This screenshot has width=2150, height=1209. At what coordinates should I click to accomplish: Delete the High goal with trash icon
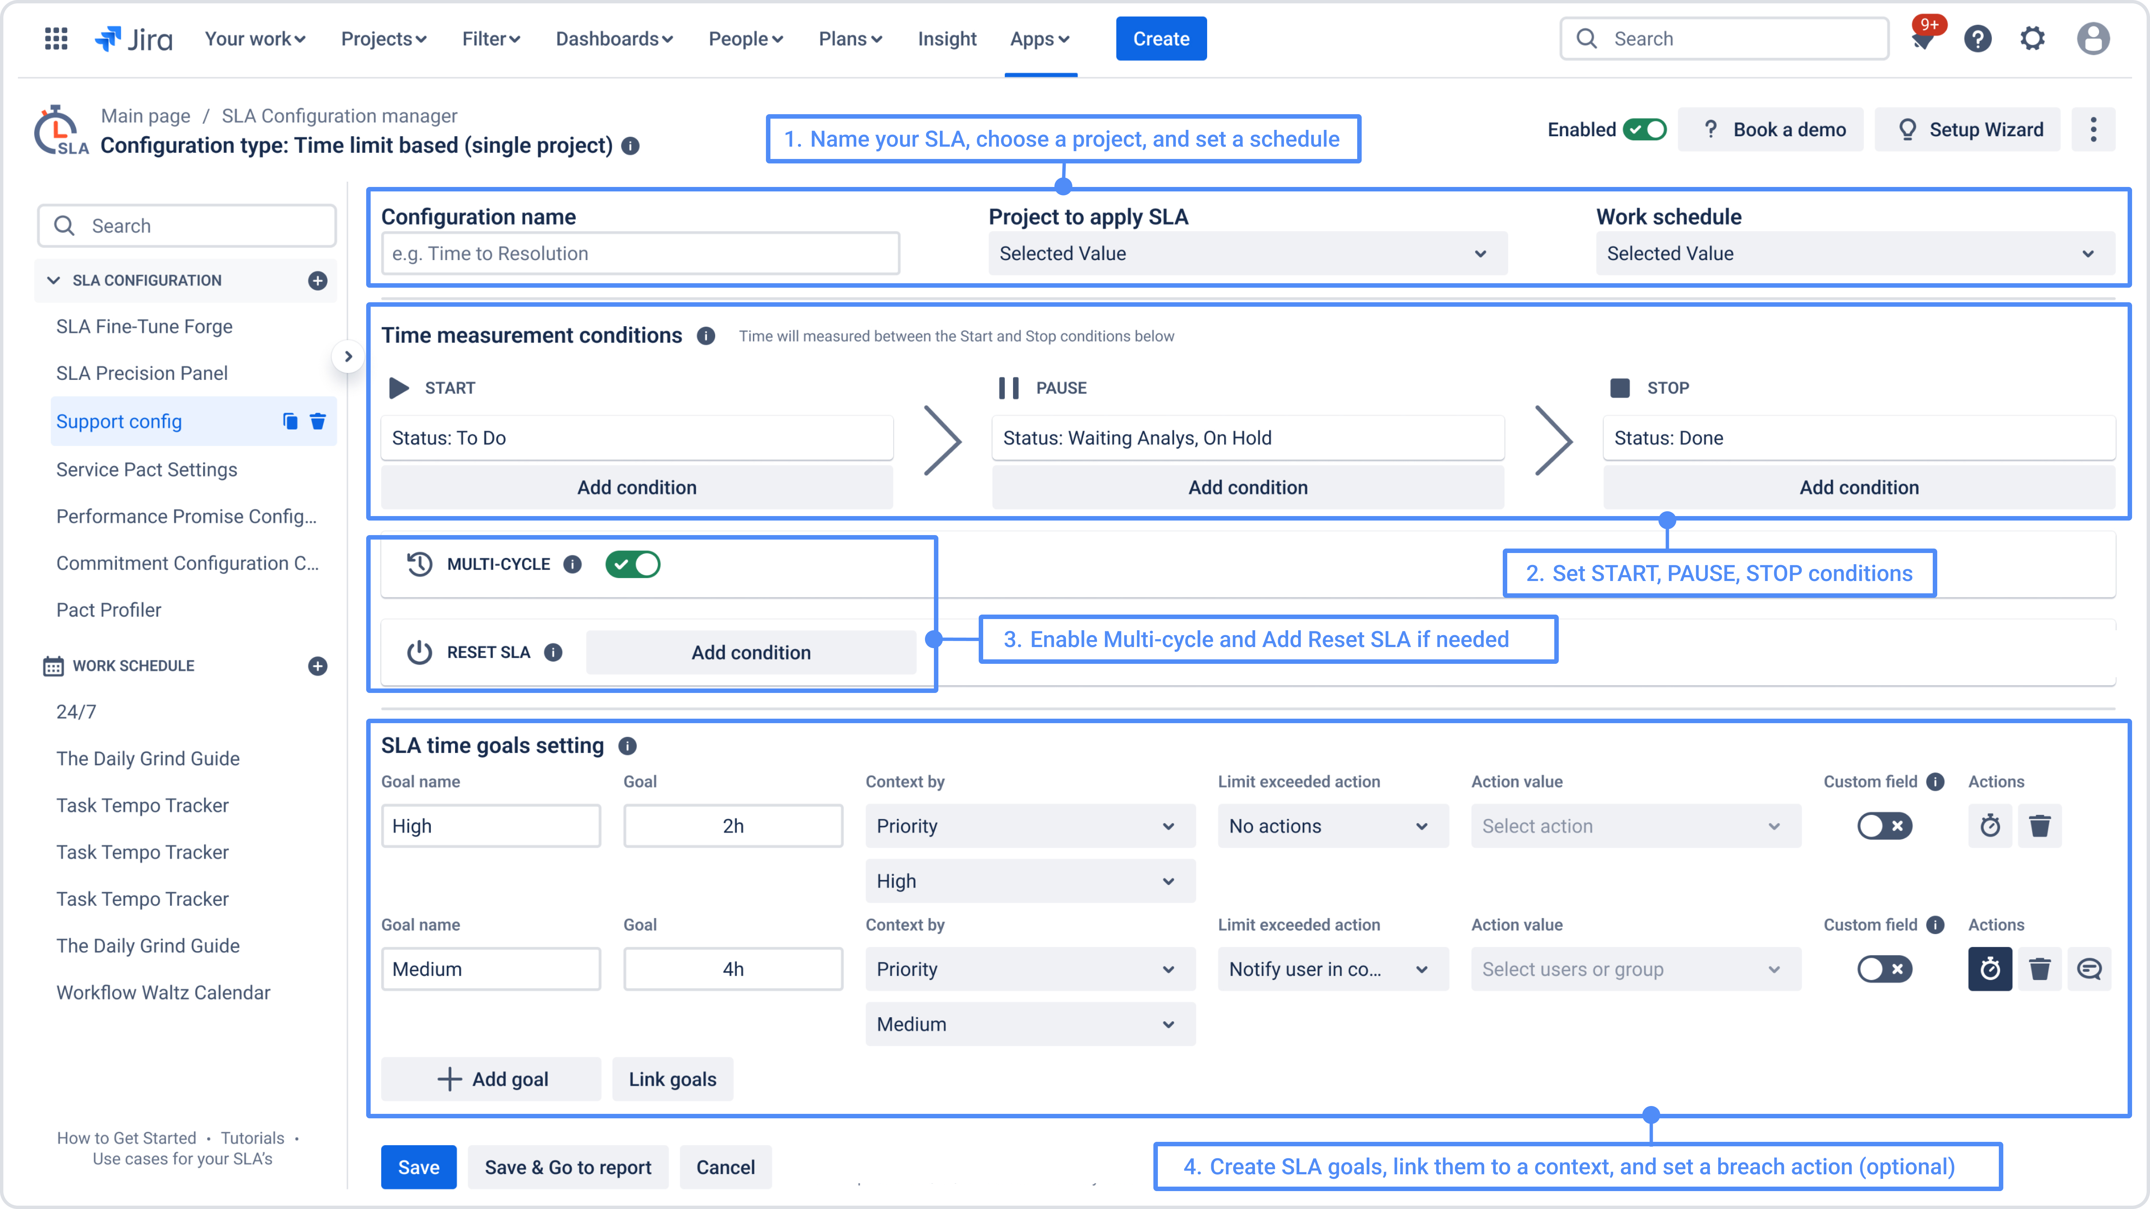click(2040, 826)
